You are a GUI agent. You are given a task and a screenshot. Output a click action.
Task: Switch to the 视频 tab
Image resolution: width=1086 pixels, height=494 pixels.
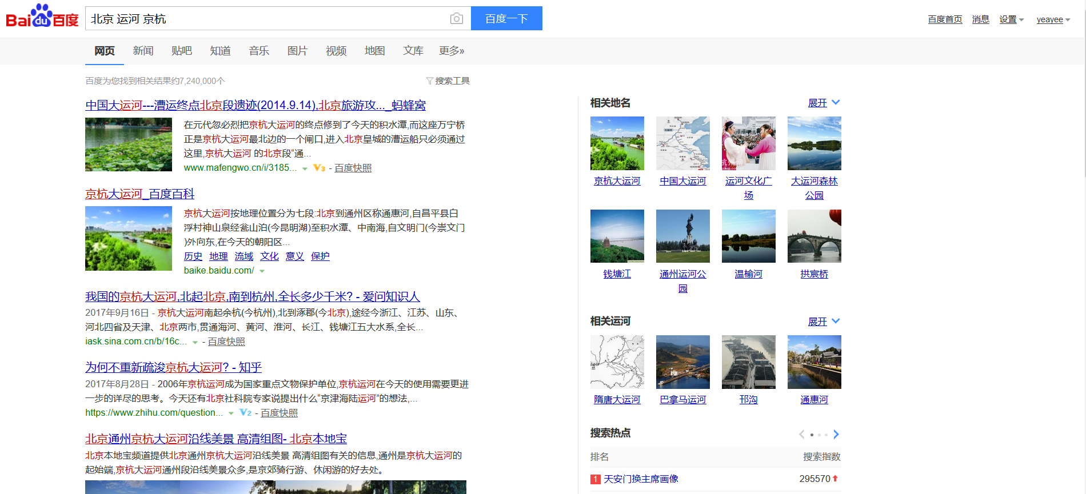point(336,51)
